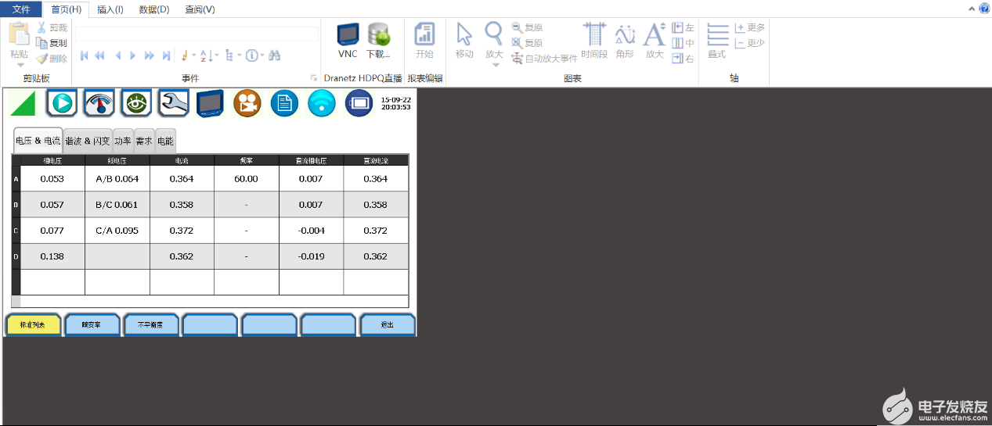Click the 中 center align button
The image size is (992, 426).
coord(683,43)
